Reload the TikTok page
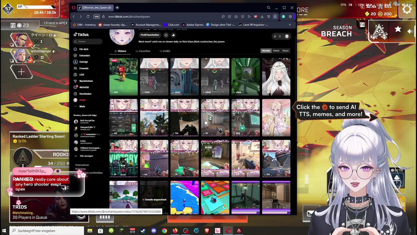The image size is (417, 235). coord(88,17)
